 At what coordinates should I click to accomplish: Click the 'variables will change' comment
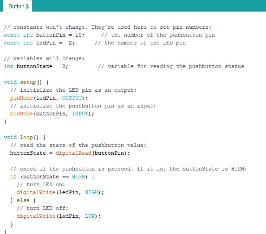pos(44,58)
